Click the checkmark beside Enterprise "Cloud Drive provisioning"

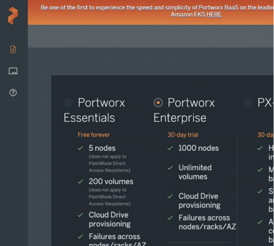click(170, 196)
